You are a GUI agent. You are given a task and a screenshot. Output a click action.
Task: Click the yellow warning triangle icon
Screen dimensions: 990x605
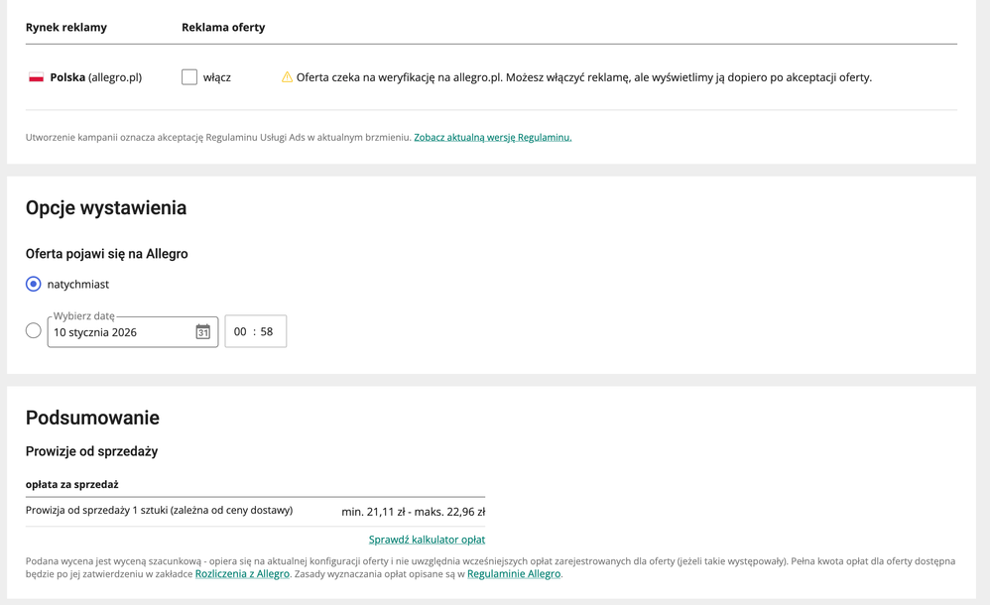[287, 77]
